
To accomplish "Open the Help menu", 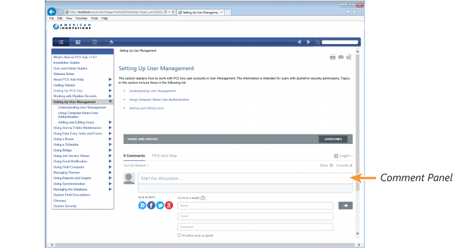I will pos(105,18).
